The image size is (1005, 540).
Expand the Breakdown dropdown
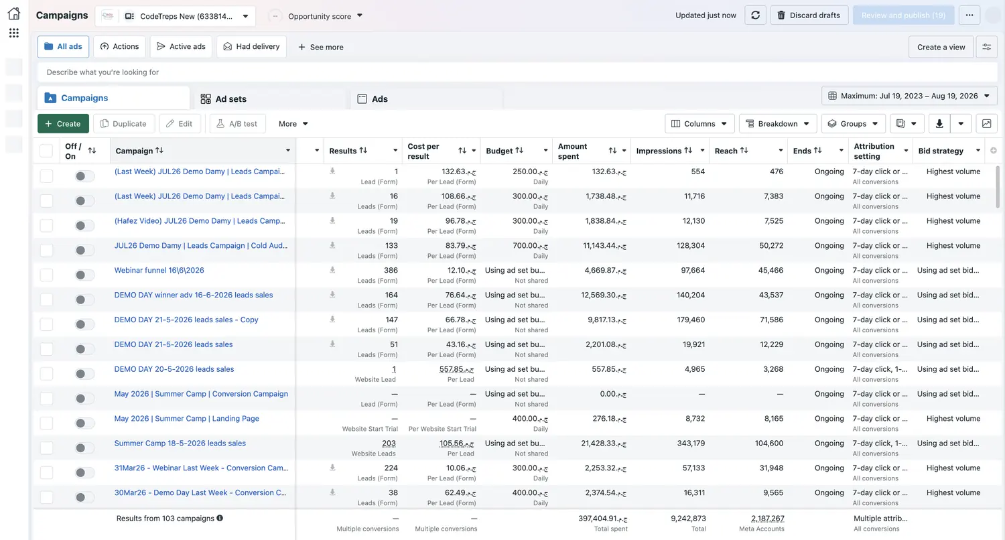pos(778,123)
